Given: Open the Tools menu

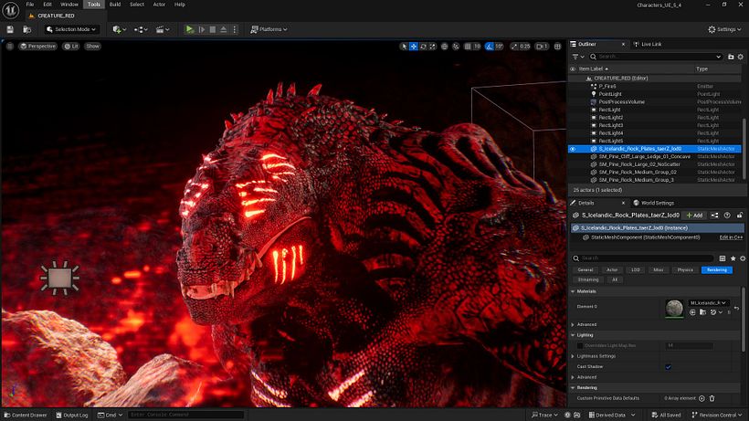Looking at the screenshot, I should pos(94,5).
